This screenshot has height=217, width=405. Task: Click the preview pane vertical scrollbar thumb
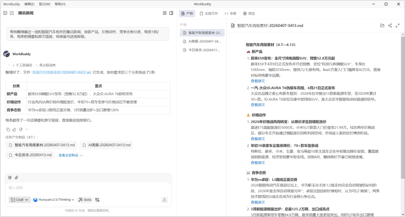[x=402, y=107]
